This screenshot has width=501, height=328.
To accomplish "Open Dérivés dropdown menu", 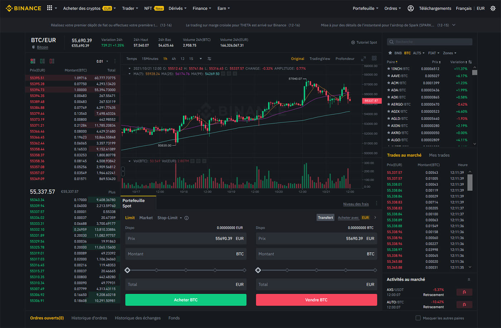I will point(177,8).
